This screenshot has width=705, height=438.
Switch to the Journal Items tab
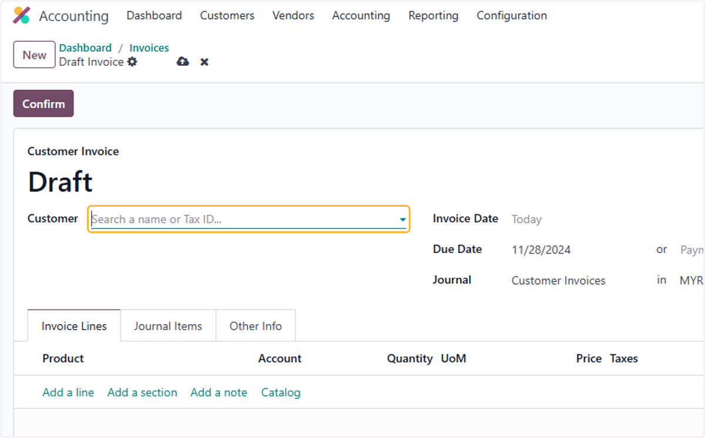tap(168, 326)
